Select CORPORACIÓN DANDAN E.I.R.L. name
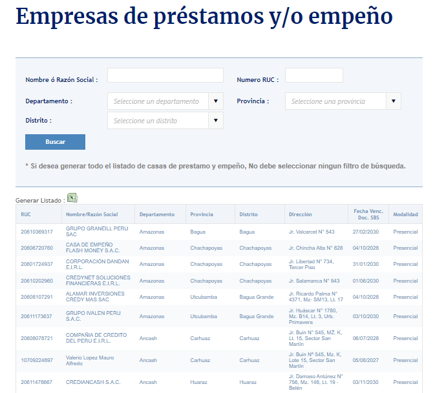Screen dimensions: 435x393 (98, 264)
